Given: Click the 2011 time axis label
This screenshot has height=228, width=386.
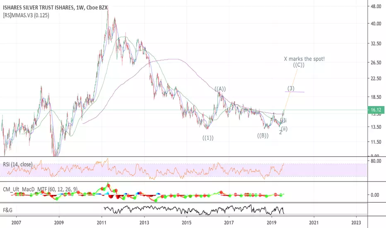Looking at the screenshot, I should [101, 223].
